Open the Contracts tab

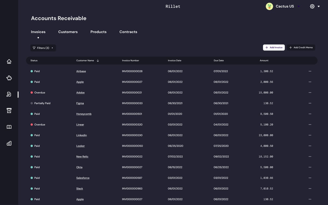128,32
